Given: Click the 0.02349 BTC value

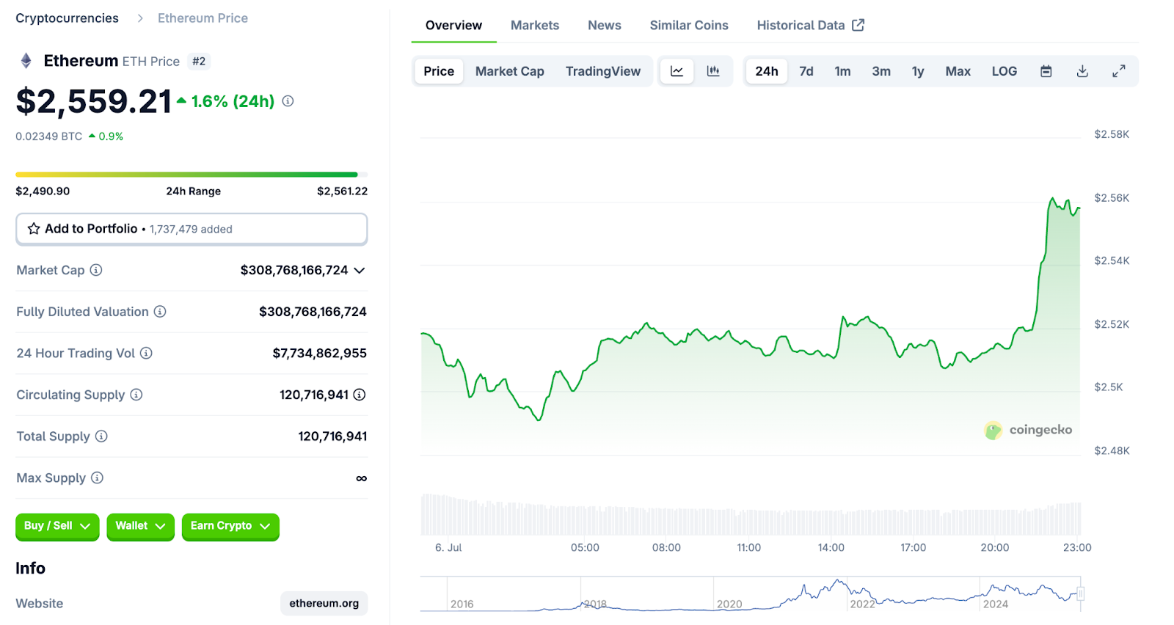Looking at the screenshot, I should (48, 136).
